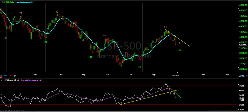Open the Exp Moving Average 18 dropdown arrow
248x112 pixels.
pos(42,80)
